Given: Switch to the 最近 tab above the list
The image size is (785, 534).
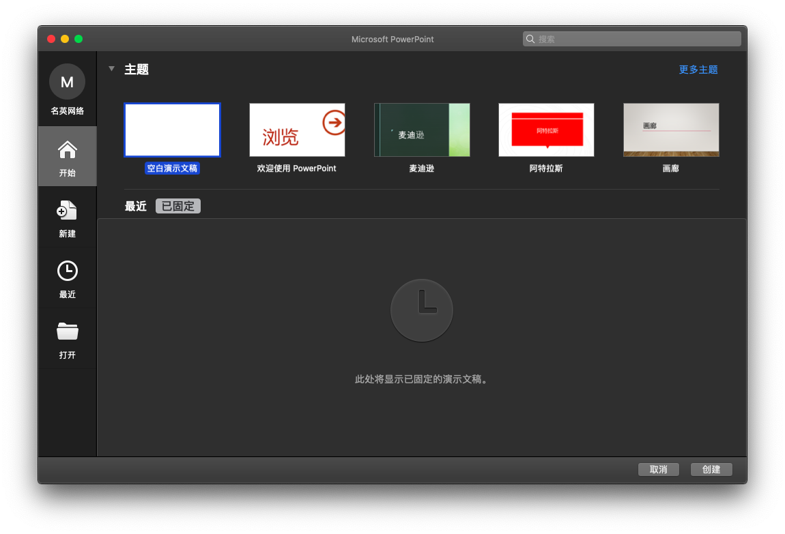Looking at the screenshot, I should [x=136, y=206].
